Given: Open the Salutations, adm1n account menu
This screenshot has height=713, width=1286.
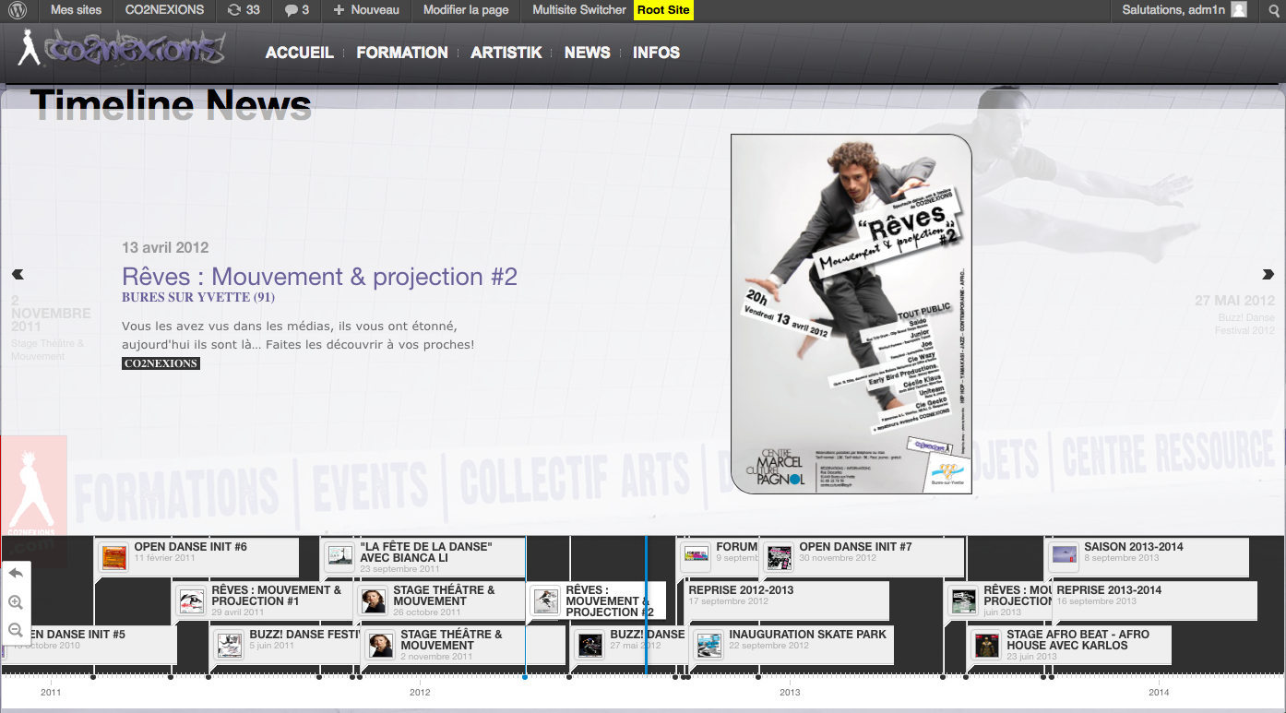Looking at the screenshot, I should pyautogui.click(x=1185, y=10).
